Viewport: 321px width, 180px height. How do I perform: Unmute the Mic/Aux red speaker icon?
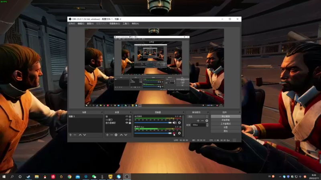(x=174, y=133)
